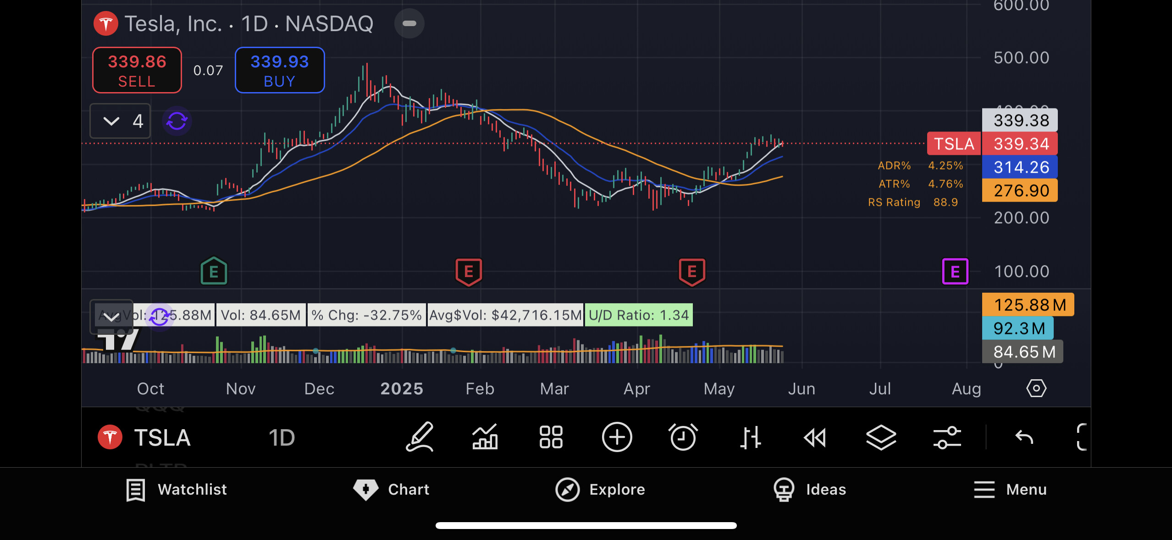The height and width of the screenshot is (540, 1172).
Task: Click the red earnings marker near May
Action: click(x=692, y=272)
